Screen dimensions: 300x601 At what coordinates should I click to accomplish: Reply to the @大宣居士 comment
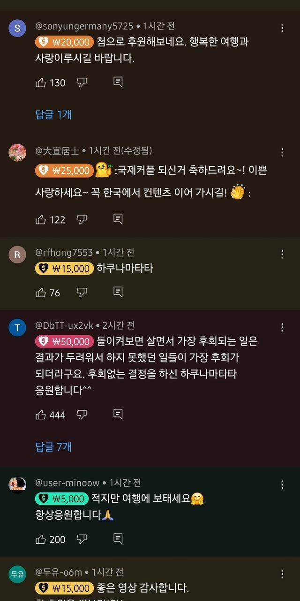118,219
